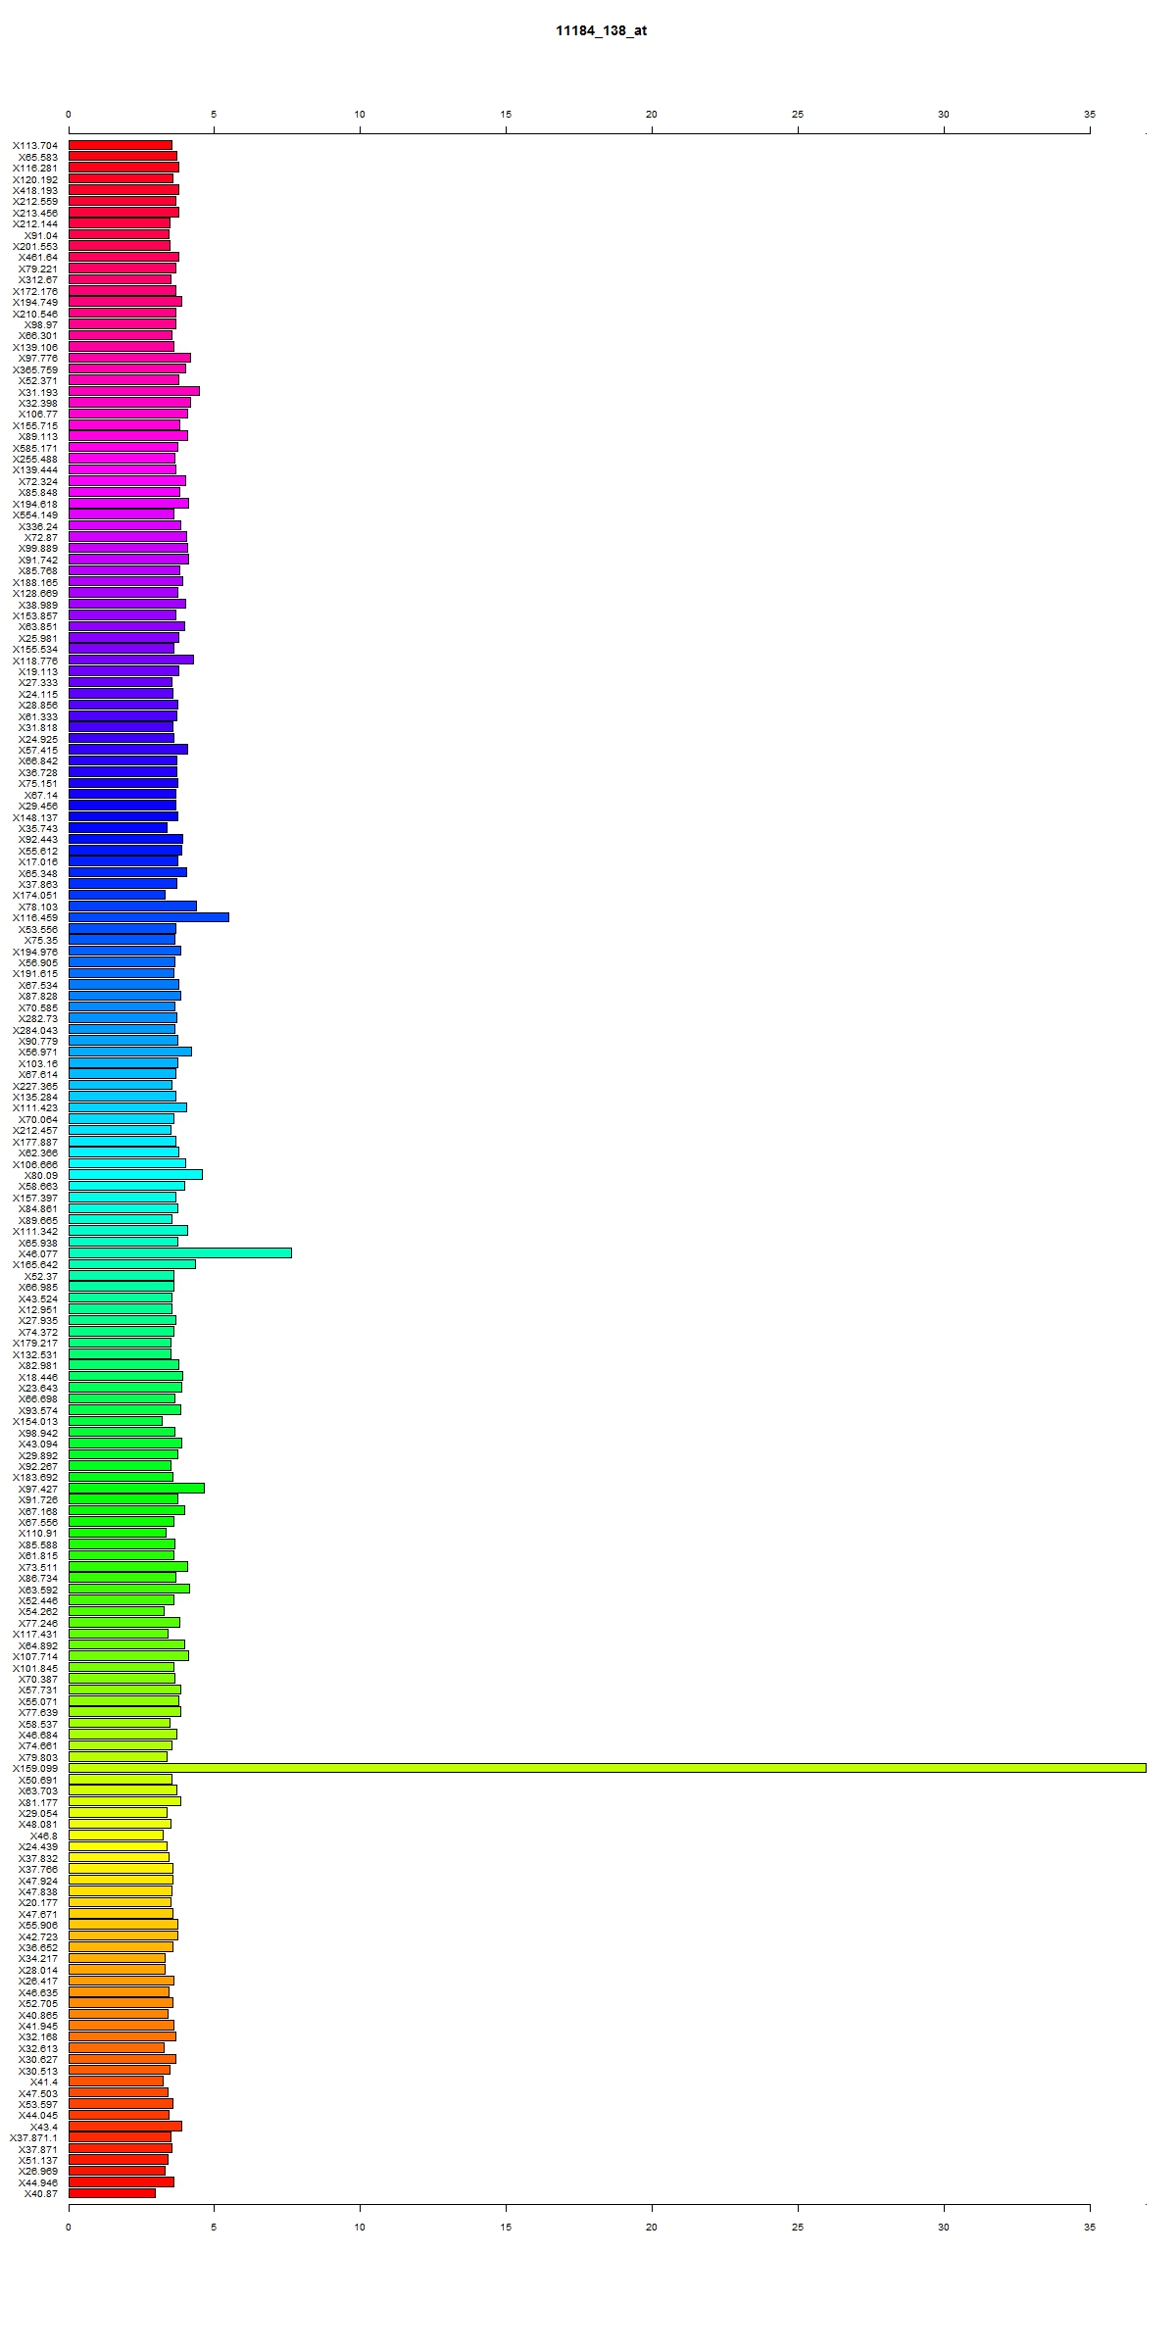Viewport: 1176px width, 2352px height.
Task: Click the 'X113.704' row label
Action: point(35,145)
